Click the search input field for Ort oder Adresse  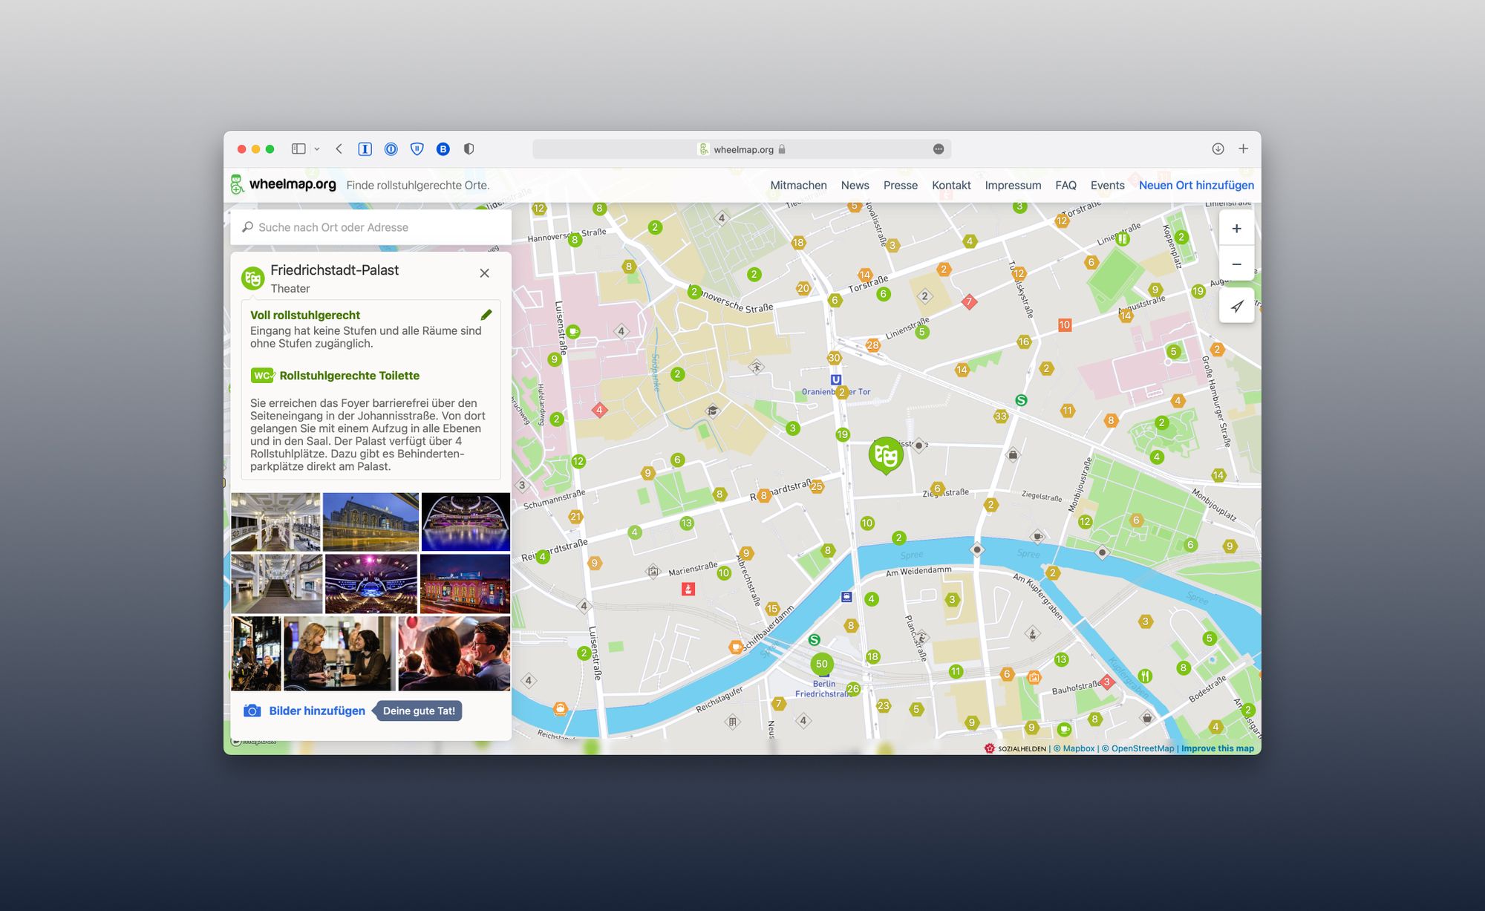coord(371,227)
